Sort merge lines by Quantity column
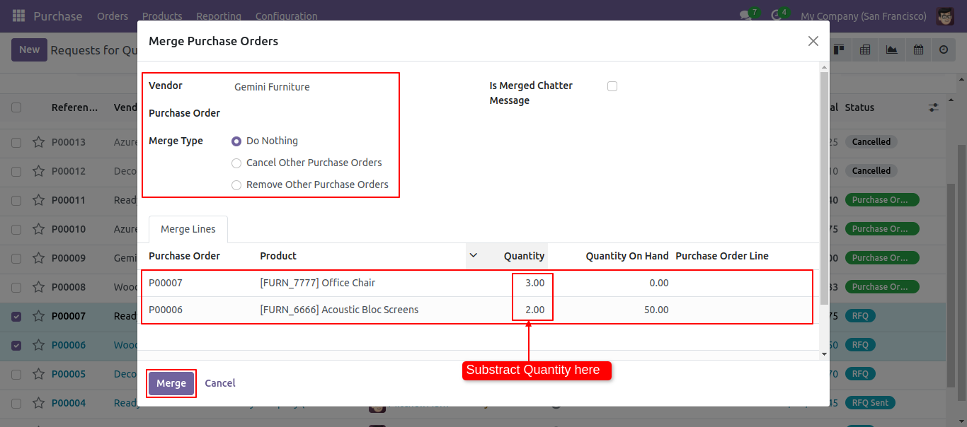The image size is (967, 427). point(524,256)
